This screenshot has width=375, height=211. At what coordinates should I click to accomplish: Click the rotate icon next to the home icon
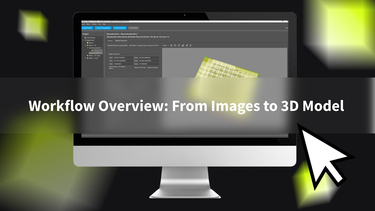coord(175,45)
